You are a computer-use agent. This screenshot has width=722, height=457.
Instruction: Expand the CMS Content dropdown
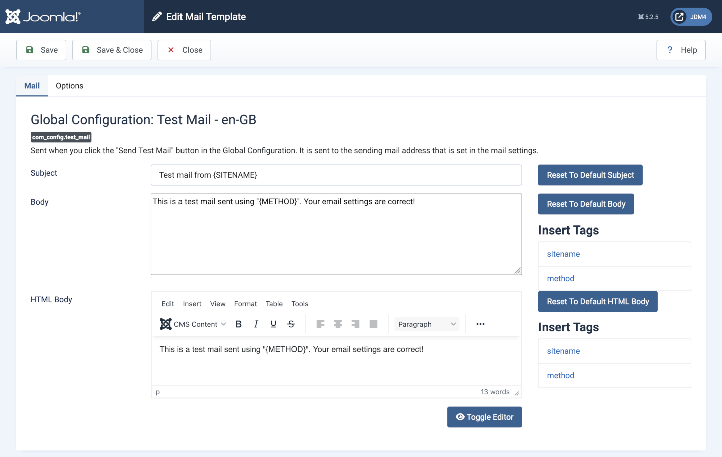tap(193, 324)
